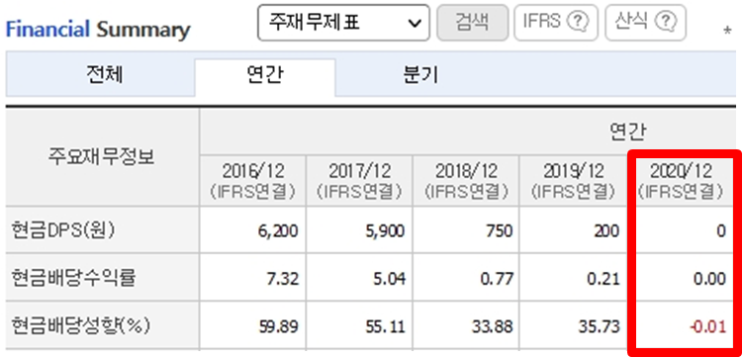Click the 2019/12 column header
Image resolution: width=743 pixels, height=358 pixels.
573,180
